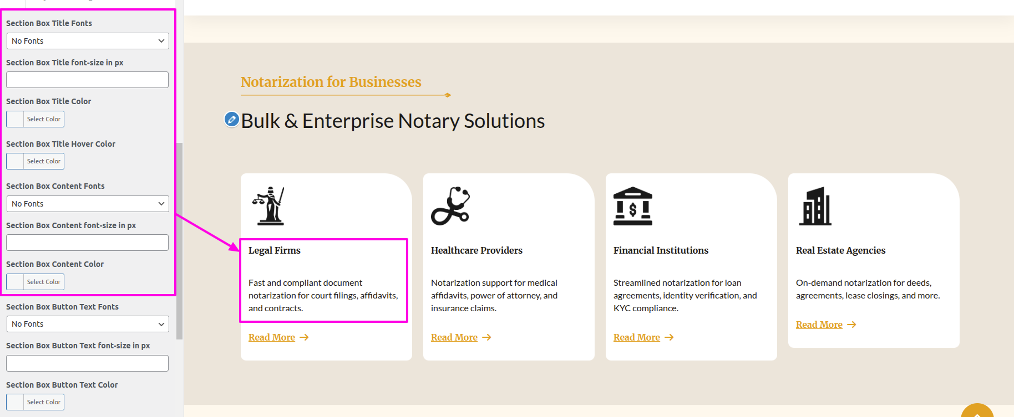Expand the Section Box Button Text Fonts dropdown

point(88,324)
